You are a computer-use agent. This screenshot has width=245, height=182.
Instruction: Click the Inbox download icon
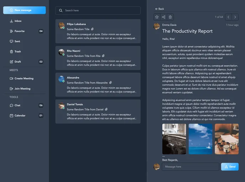tap(11, 21)
